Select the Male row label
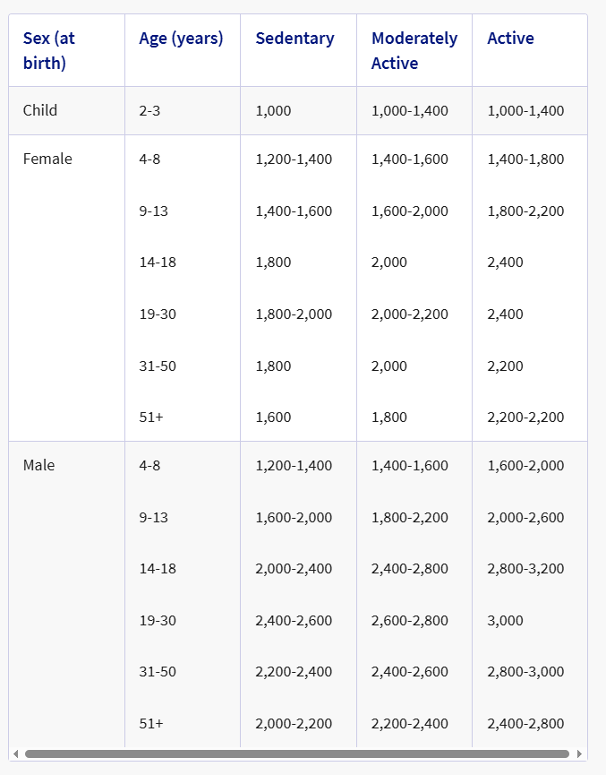Image resolution: width=606 pixels, height=775 pixels. tap(38, 465)
